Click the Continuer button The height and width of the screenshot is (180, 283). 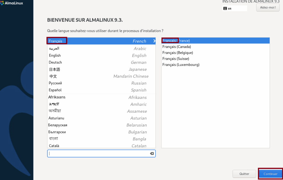(x=270, y=174)
